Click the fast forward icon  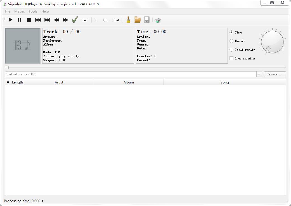tap(65, 20)
